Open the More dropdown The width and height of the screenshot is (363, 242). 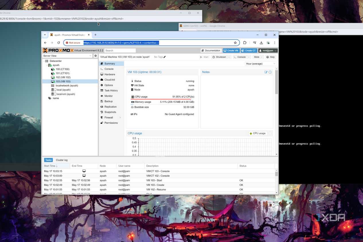pyautogui.click(x=258, y=57)
